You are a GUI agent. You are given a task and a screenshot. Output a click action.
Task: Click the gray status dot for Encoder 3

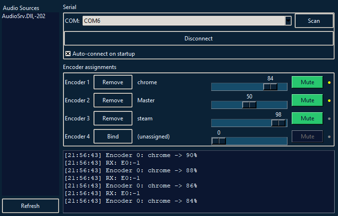click(329, 118)
